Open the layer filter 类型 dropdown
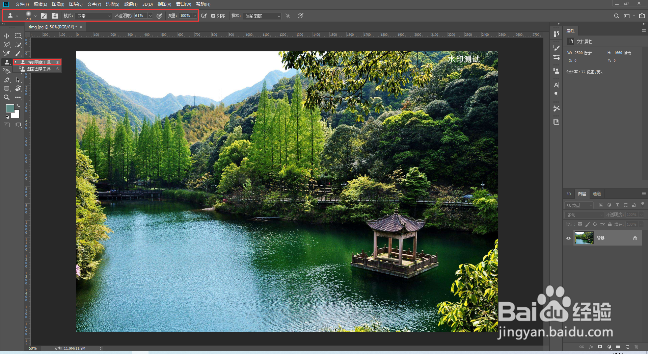 tap(579, 205)
